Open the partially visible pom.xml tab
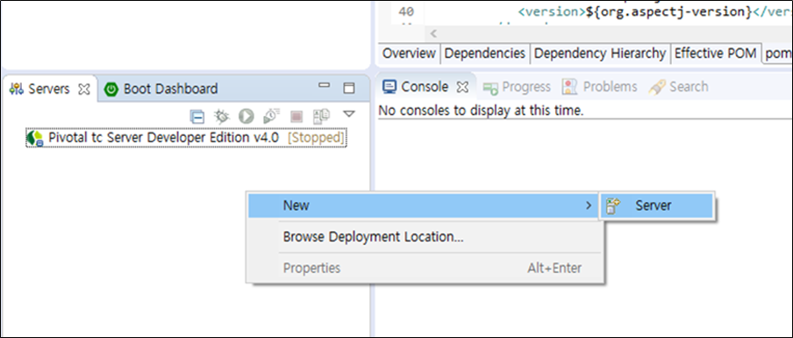This screenshot has width=793, height=338. [x=778, y=54]
